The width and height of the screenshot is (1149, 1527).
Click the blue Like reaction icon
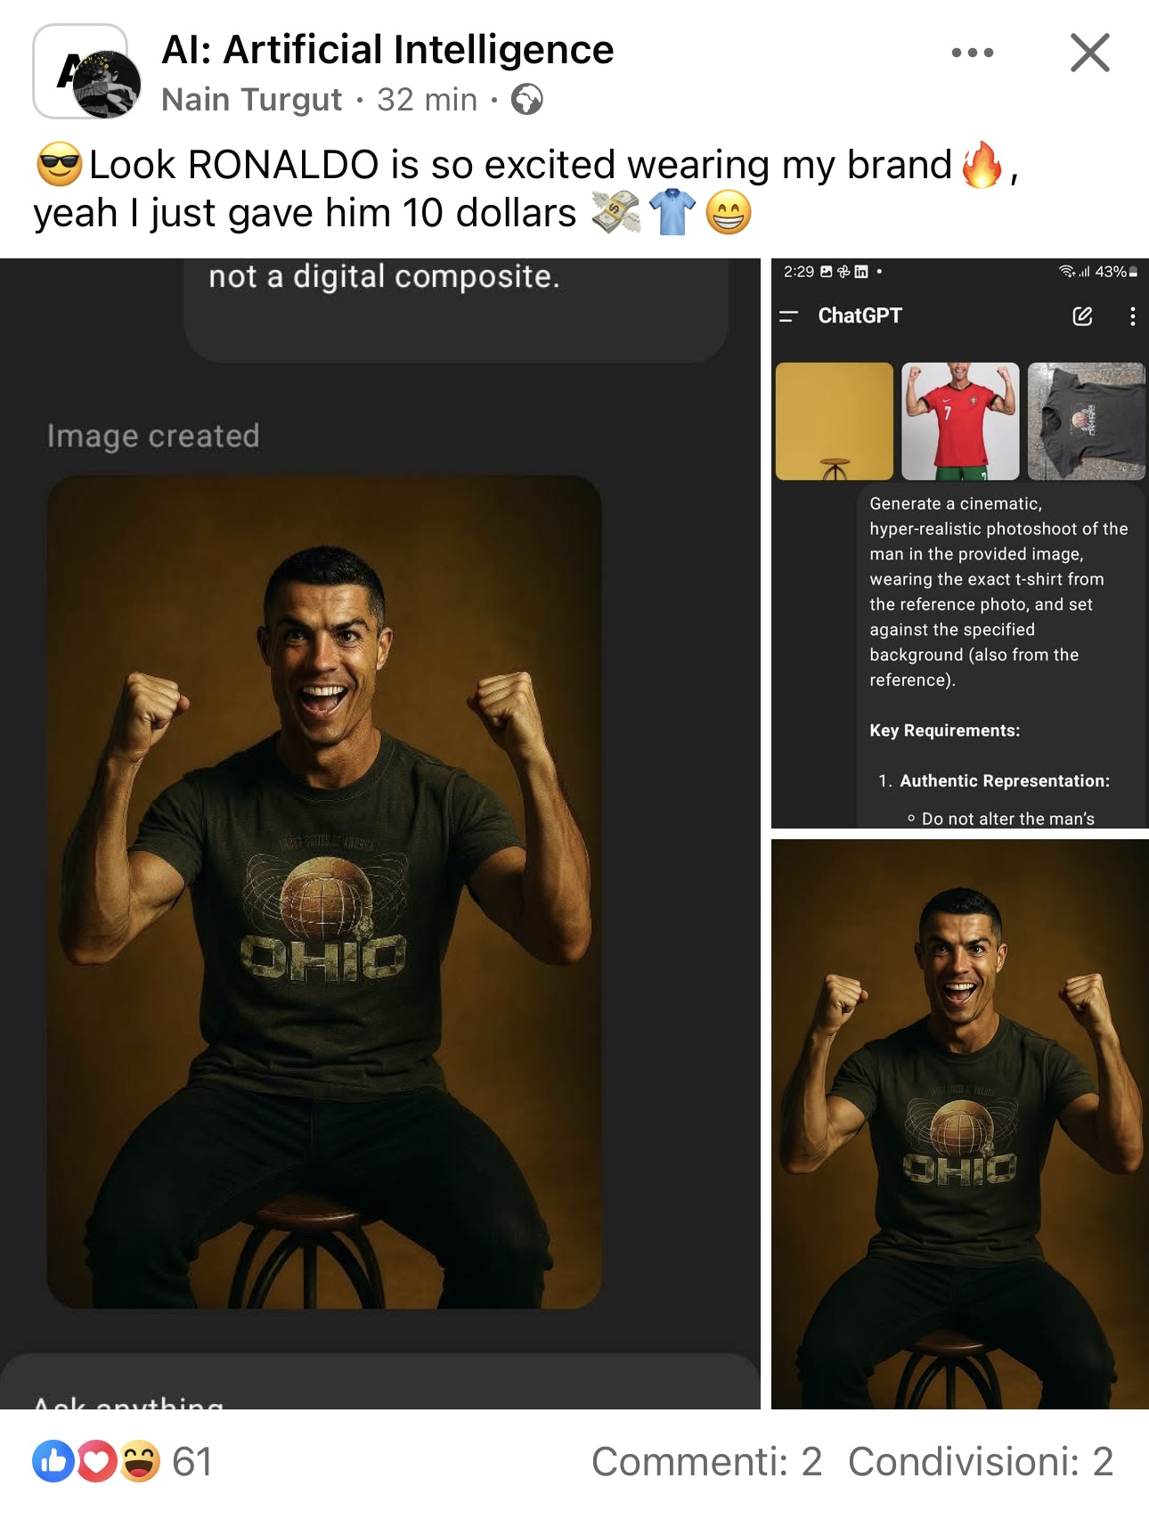(53, 1461)
